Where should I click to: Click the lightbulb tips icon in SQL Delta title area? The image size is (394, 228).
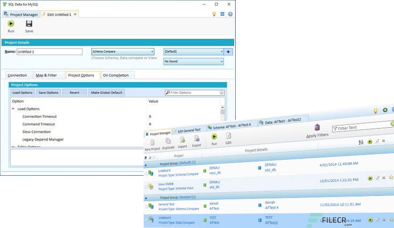[x=214, y=14]
